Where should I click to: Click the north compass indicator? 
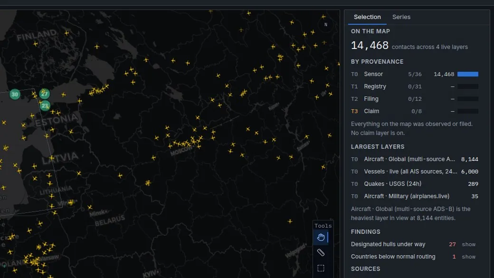coord(326,25)
